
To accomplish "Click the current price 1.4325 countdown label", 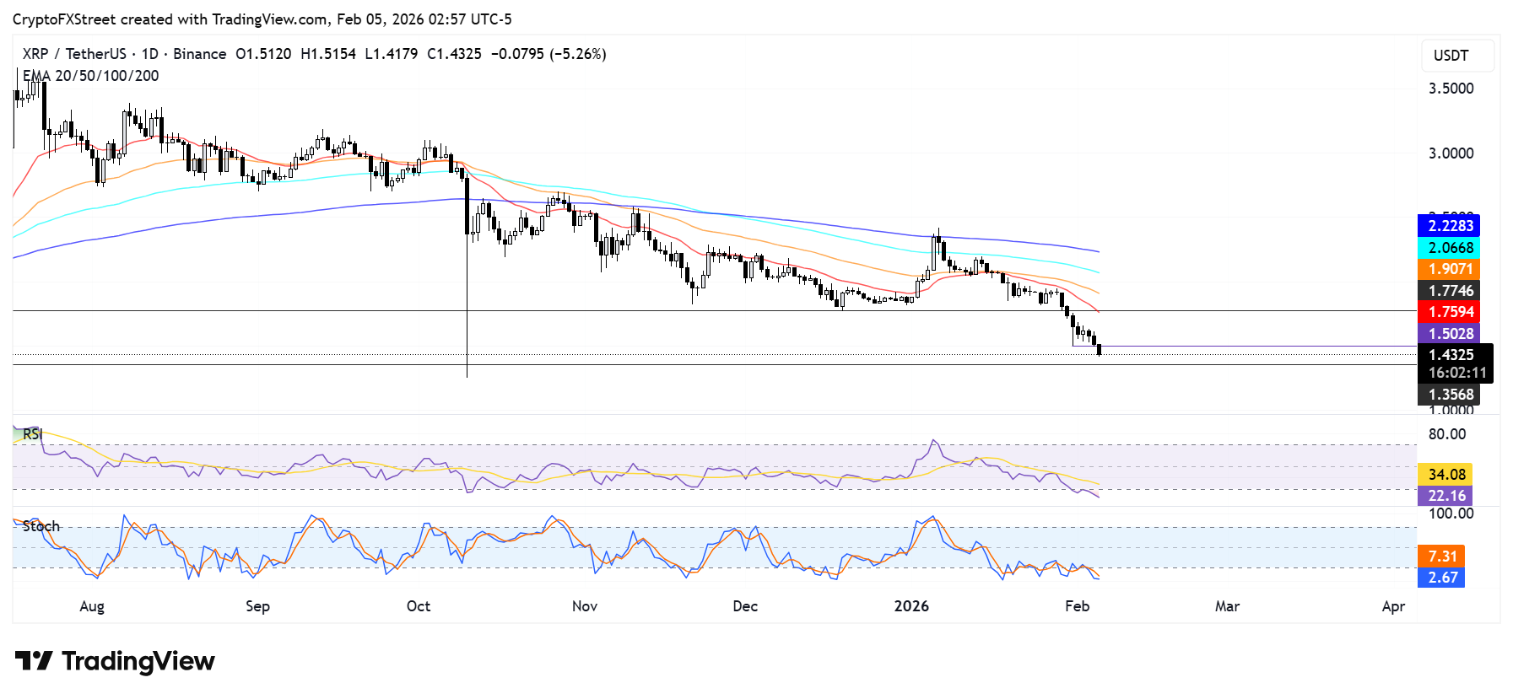I will coord(1455,363).
